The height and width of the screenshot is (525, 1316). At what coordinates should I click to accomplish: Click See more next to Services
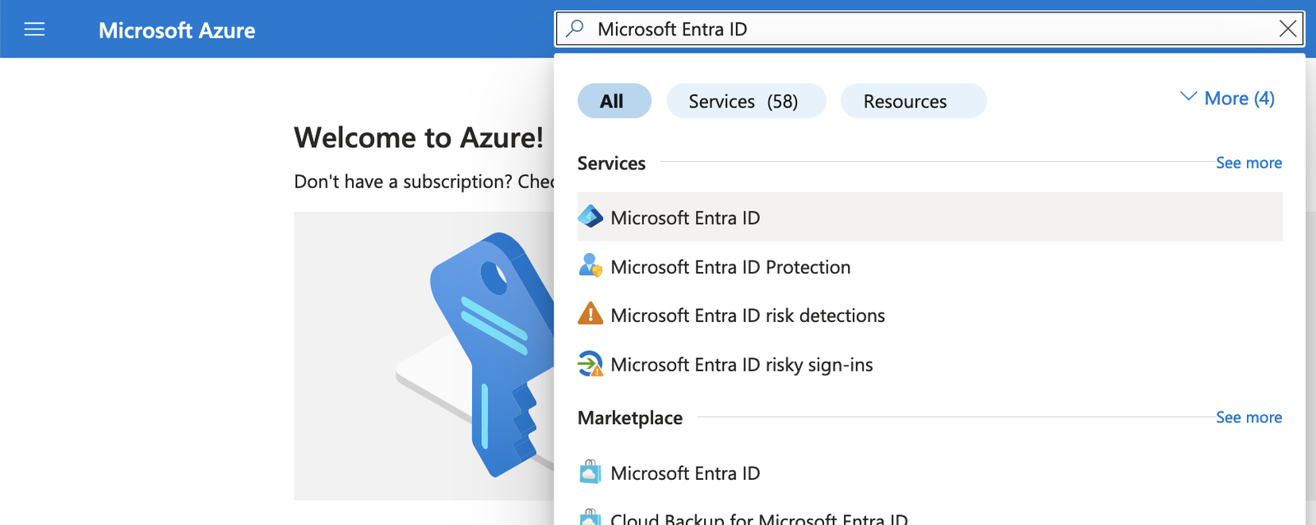pos(1249,163)
